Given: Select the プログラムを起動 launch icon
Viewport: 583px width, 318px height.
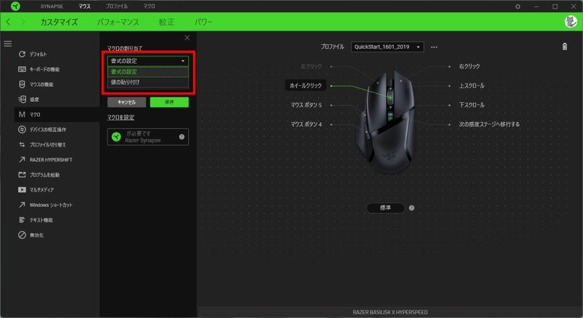Looking at the screenshot, I should coord(22,174).
